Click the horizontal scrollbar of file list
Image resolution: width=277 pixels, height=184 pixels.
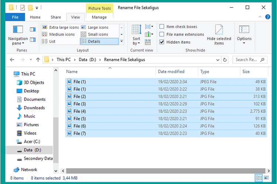(x=165, y=171)
